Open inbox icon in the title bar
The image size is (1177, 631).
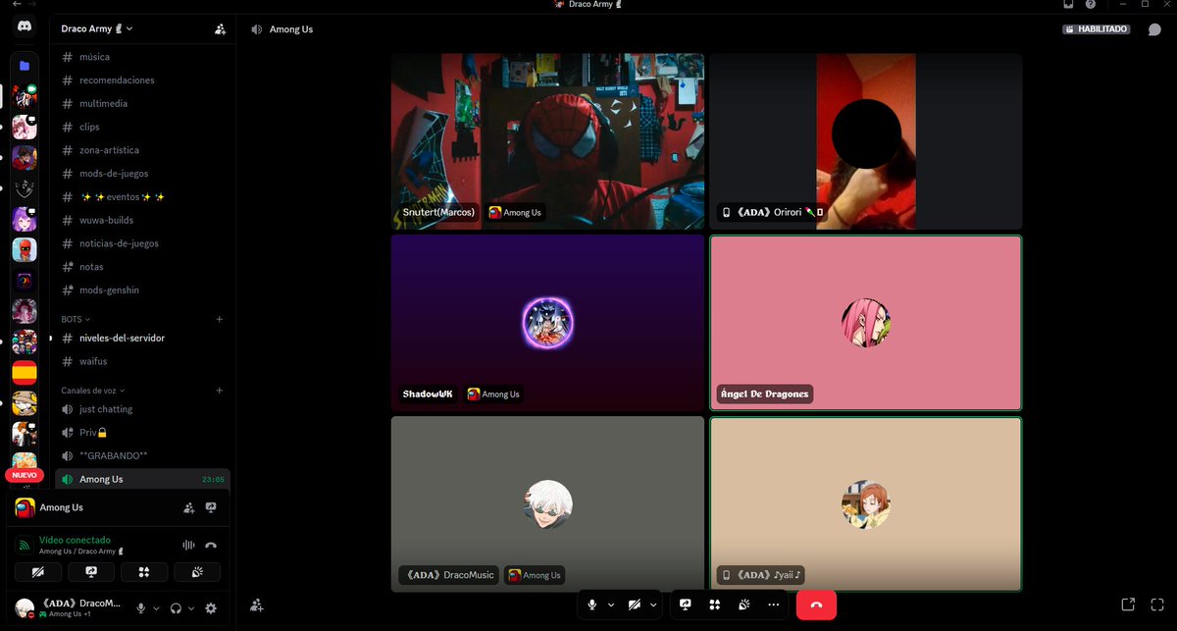pos(1068,5)
